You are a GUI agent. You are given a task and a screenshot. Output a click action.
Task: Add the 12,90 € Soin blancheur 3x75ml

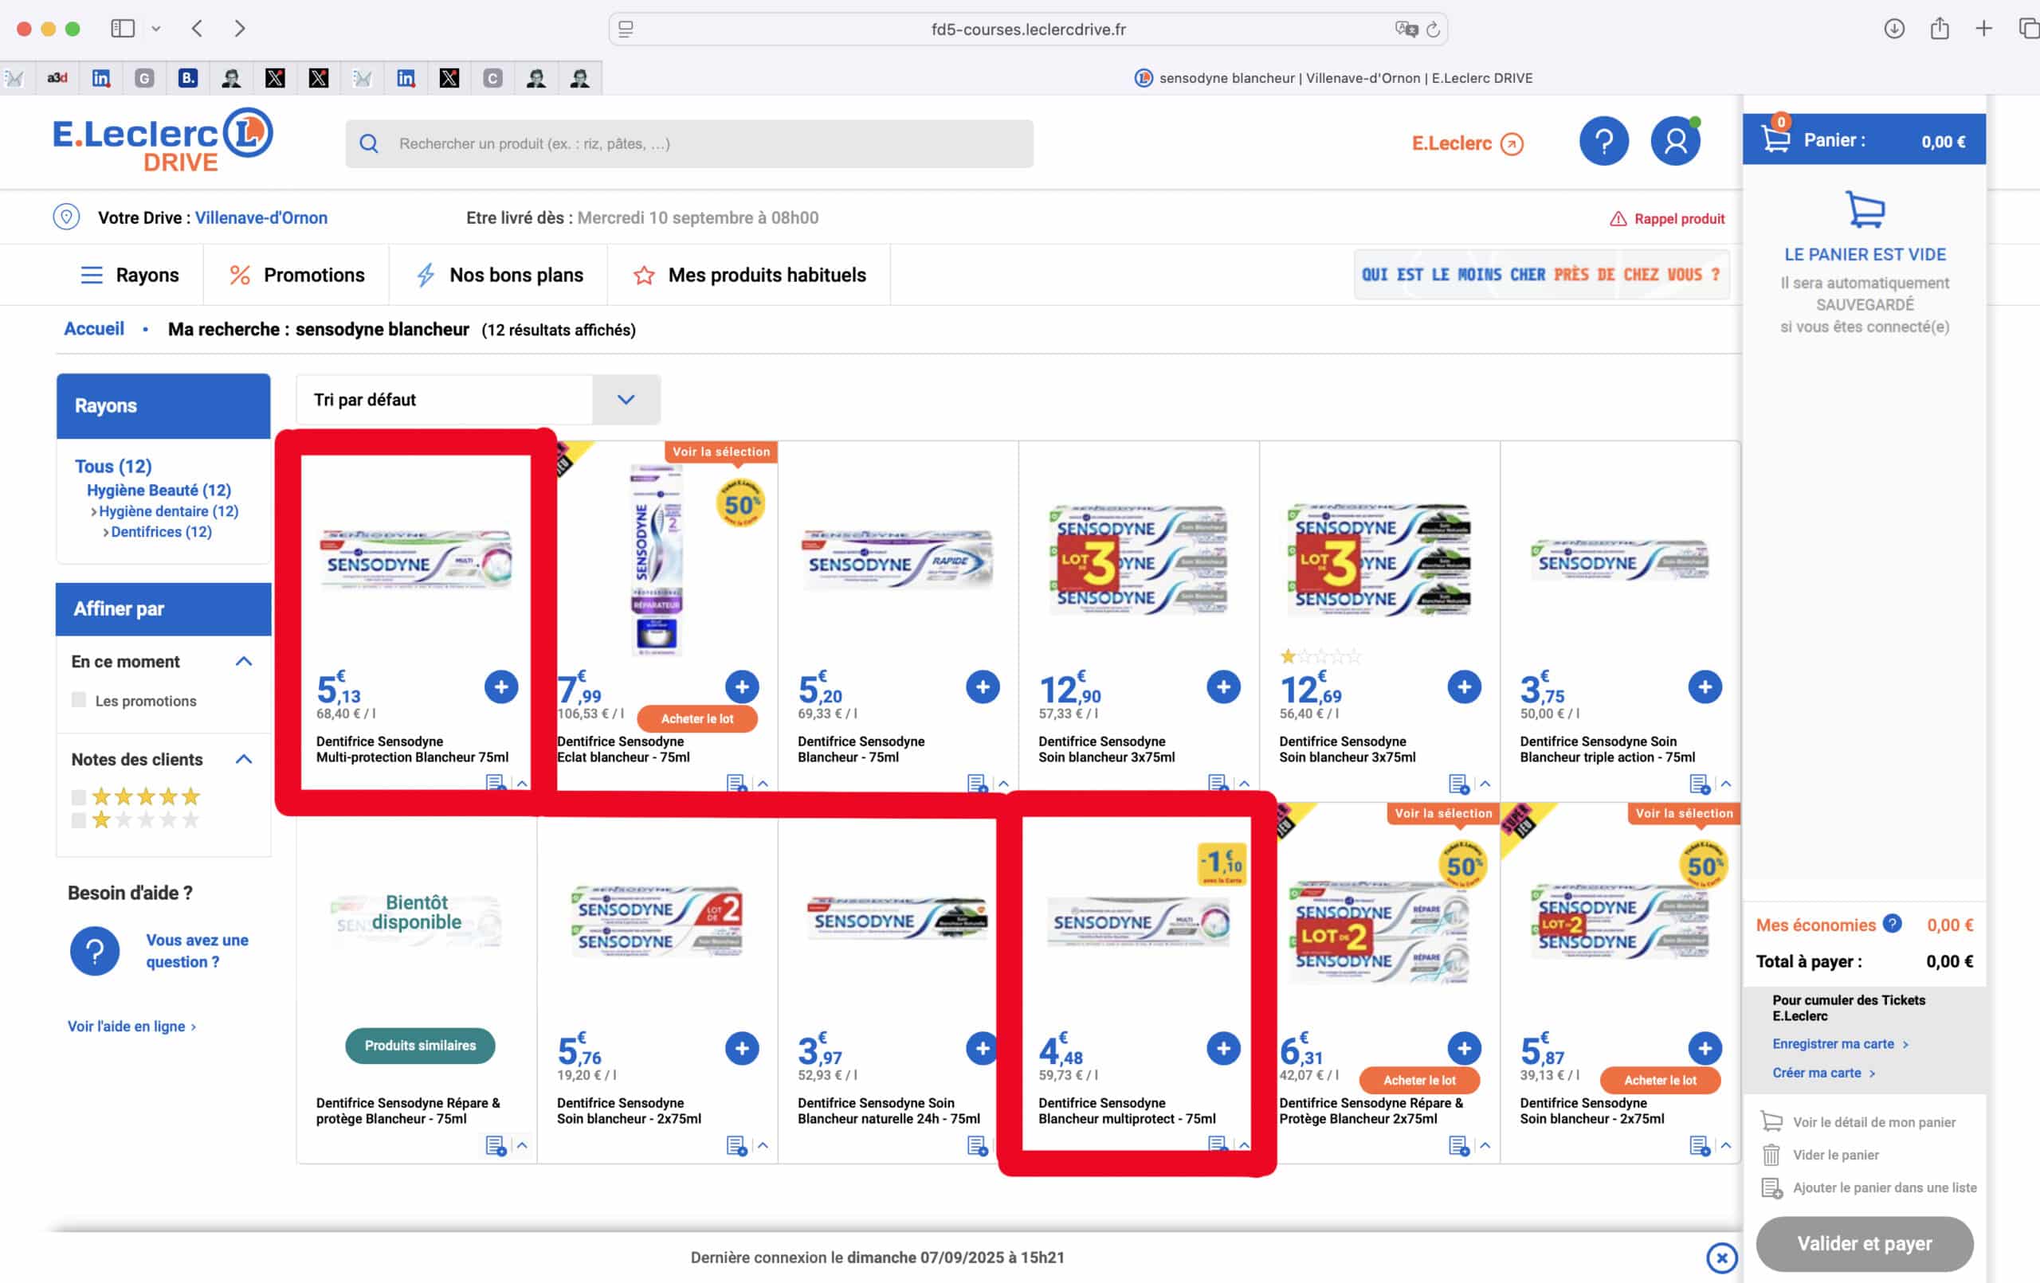(1223, 686)
